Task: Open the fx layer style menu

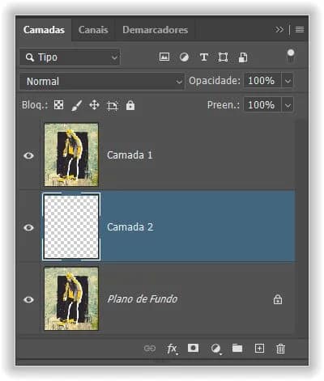Action: 172,349
